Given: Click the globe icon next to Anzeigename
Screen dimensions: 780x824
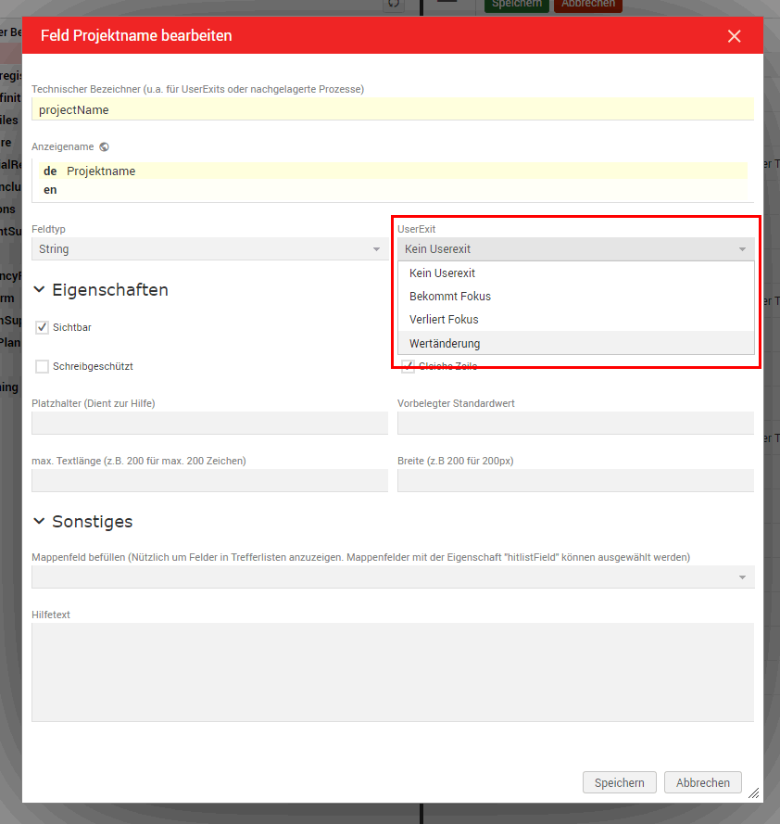Looking at the screenshot, I should coord(104,146).
